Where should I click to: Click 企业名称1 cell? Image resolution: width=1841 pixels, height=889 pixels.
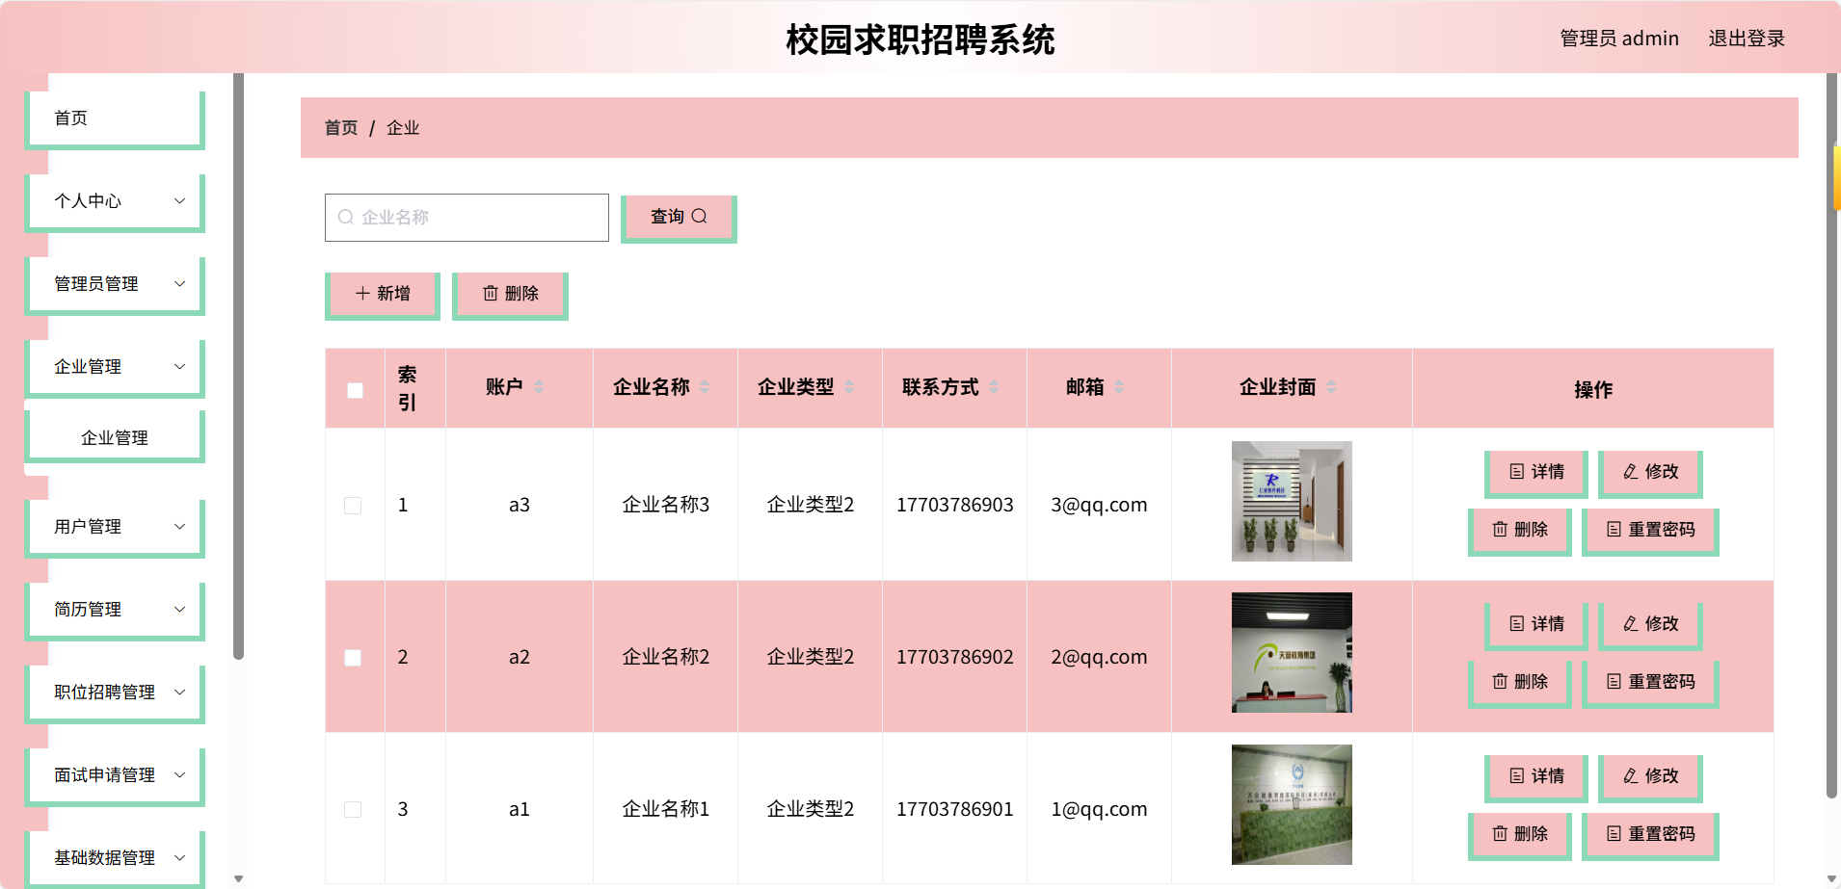[x=666, y=809]
